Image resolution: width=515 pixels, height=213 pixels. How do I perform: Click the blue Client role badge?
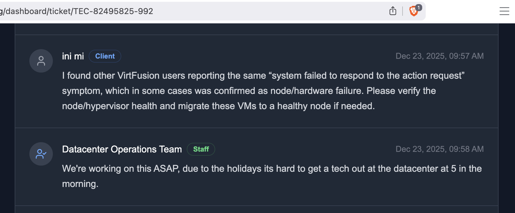click(x=105, y=56)
